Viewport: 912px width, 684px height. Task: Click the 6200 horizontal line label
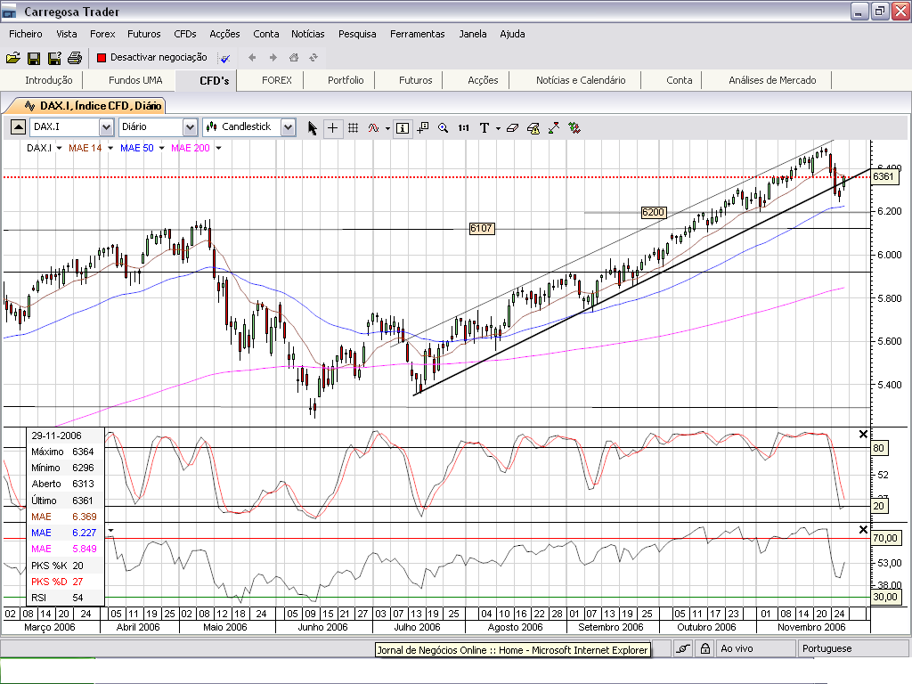pos(653,212)
